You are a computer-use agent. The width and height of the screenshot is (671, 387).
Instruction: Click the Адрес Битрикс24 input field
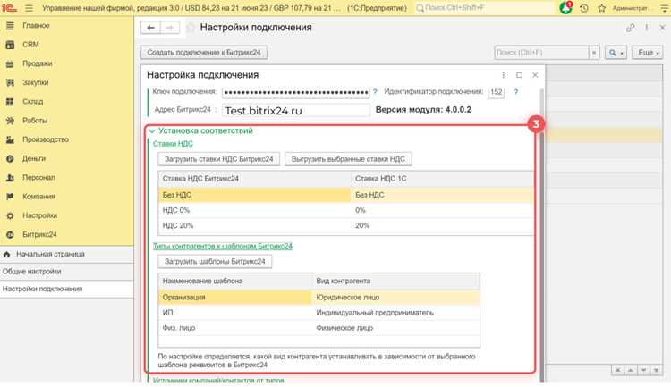click(296, 110)
